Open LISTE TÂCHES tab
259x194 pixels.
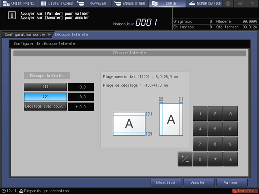pos(56,3)
